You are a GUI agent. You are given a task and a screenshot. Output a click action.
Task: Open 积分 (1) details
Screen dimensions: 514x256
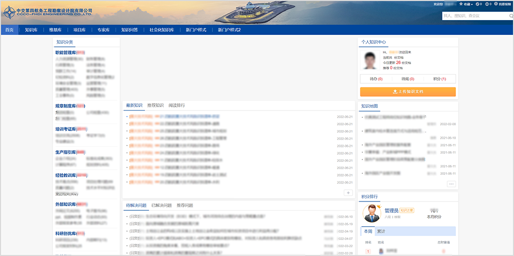439,79
